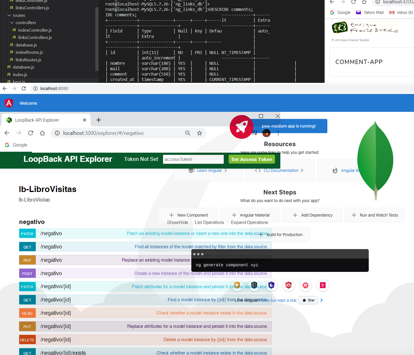The width and height of the screenshot is (414, 355).
Task: Select the Build for Production card
Action: [x=280, y=235]
